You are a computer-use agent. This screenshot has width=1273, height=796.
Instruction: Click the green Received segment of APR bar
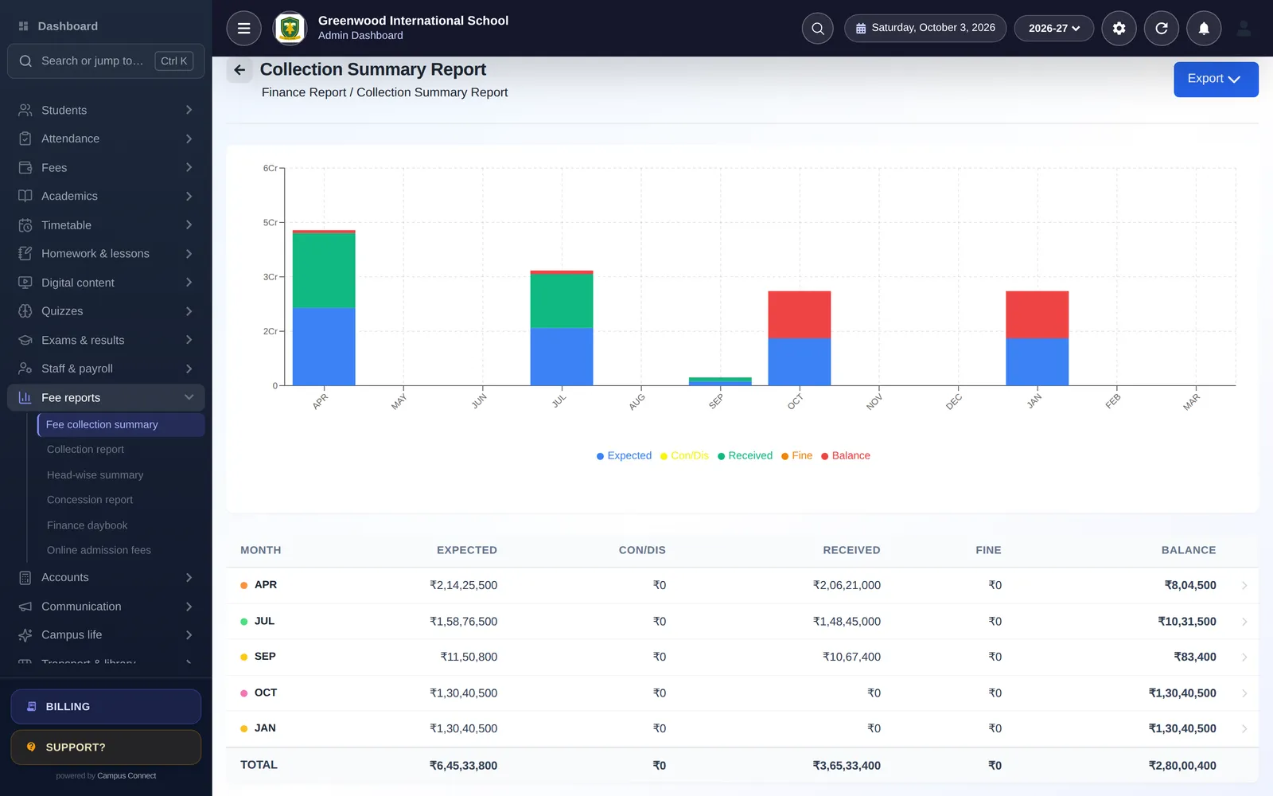[324, 271]
